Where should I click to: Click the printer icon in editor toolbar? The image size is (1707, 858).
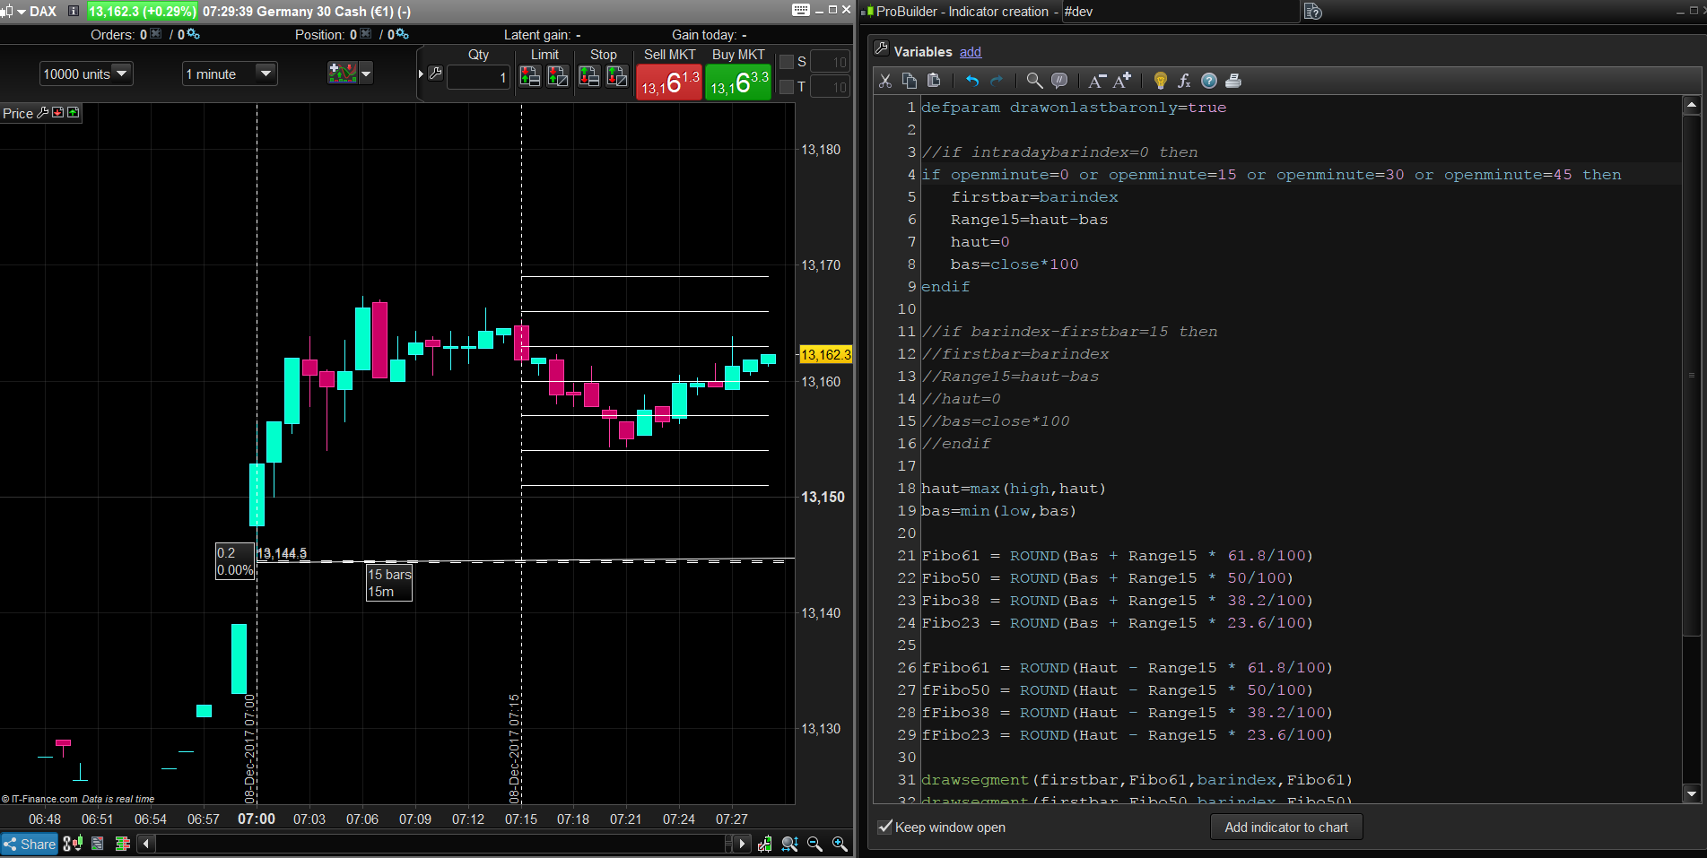(1233, 81)
